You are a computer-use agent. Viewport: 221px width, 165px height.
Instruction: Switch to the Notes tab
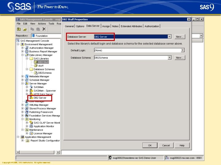pyautogui.click(x=115, y=26)
